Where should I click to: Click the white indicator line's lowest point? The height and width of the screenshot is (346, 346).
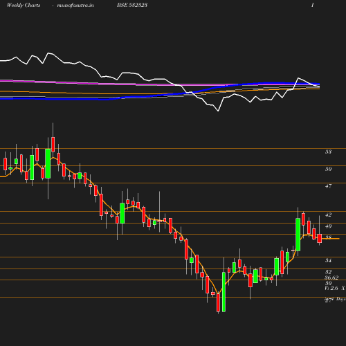tap(218, 111)
